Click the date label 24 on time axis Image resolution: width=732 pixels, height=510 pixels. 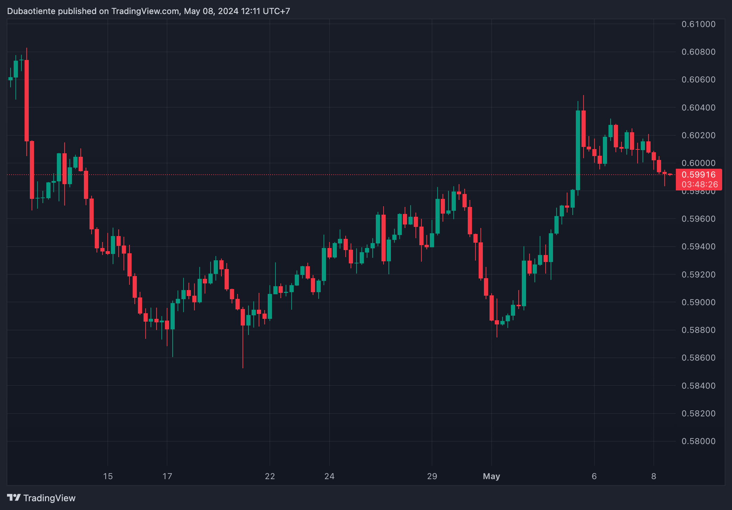[x=330, y=476]
